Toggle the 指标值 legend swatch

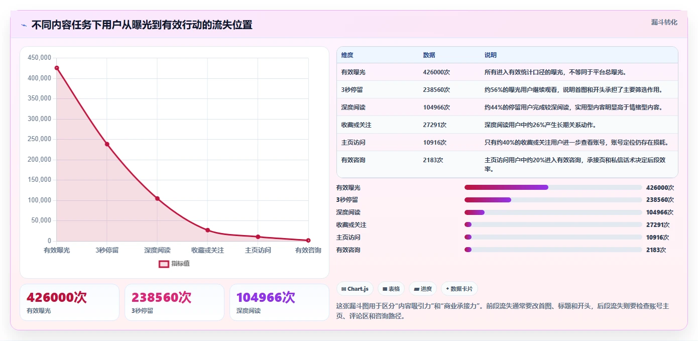click(164, 264)
